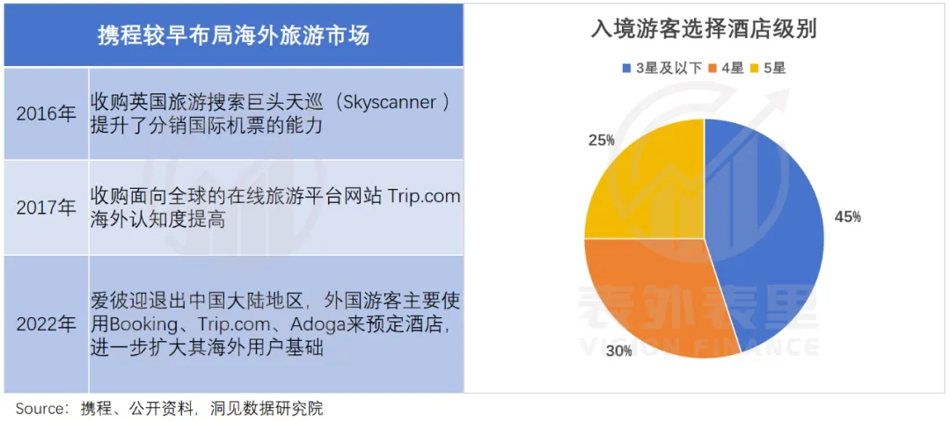Select the 2016年 year cell

[x=46, y=114]
